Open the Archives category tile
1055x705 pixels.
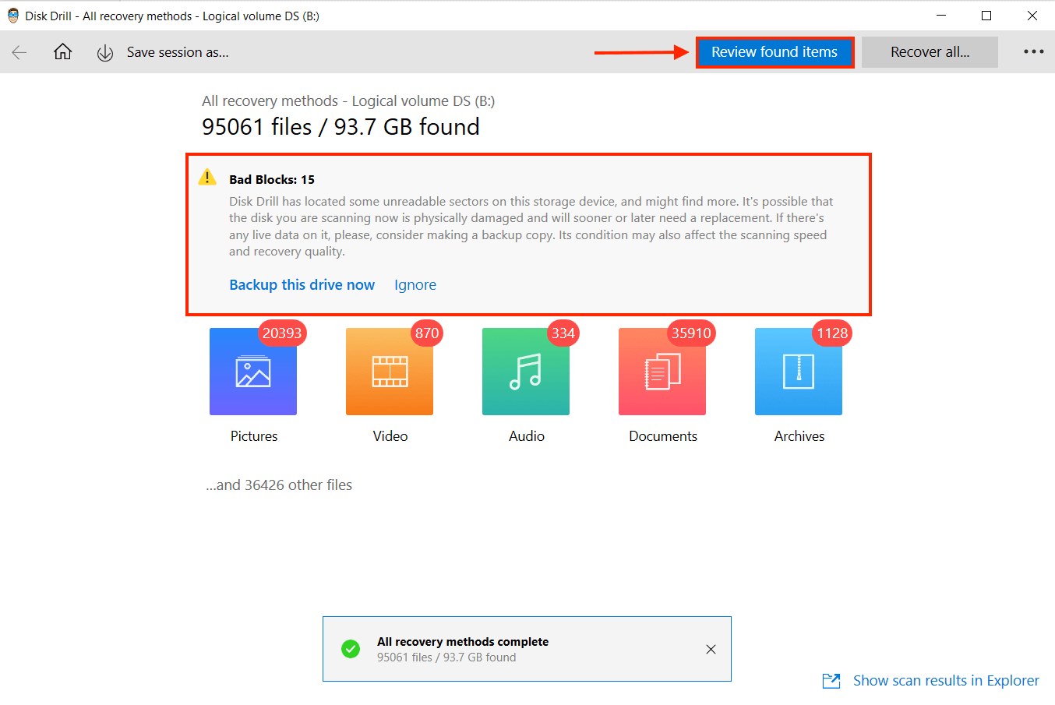tap(799, 372)
